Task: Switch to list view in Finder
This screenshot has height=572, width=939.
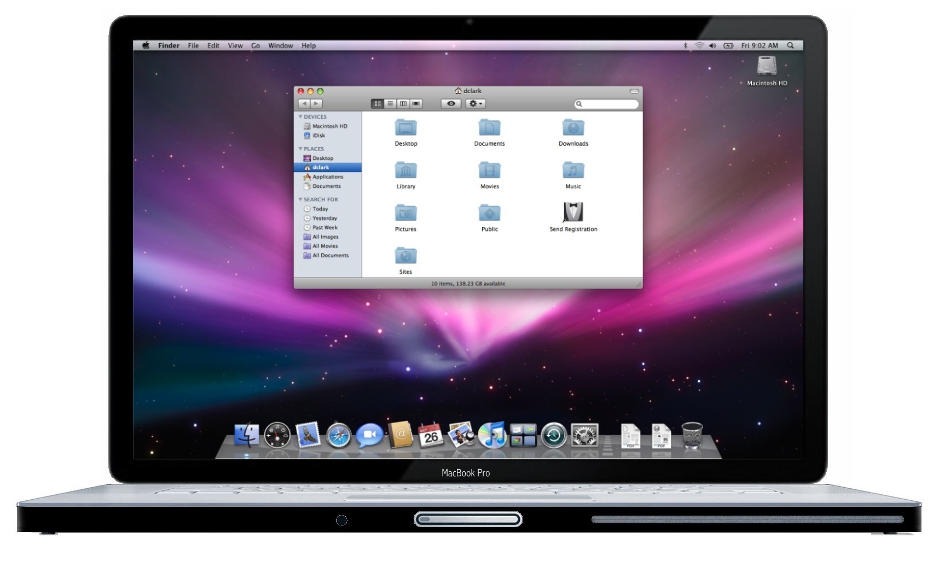Action: pos(391,104)
